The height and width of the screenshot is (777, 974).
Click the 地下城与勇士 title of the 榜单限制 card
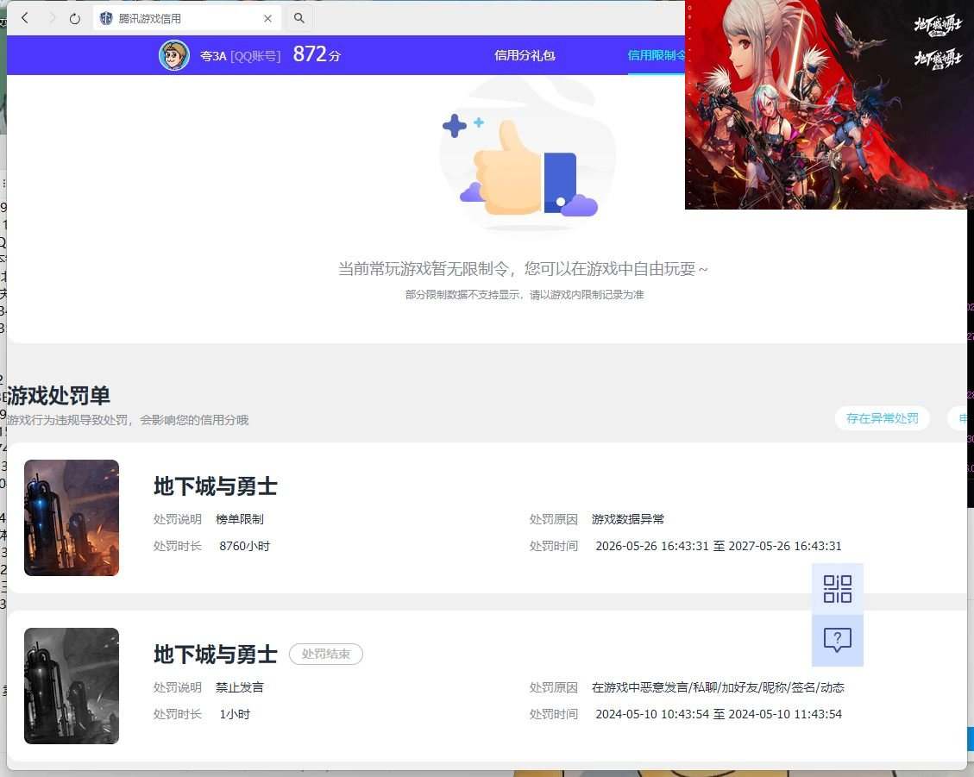click(x=215, y=486)
